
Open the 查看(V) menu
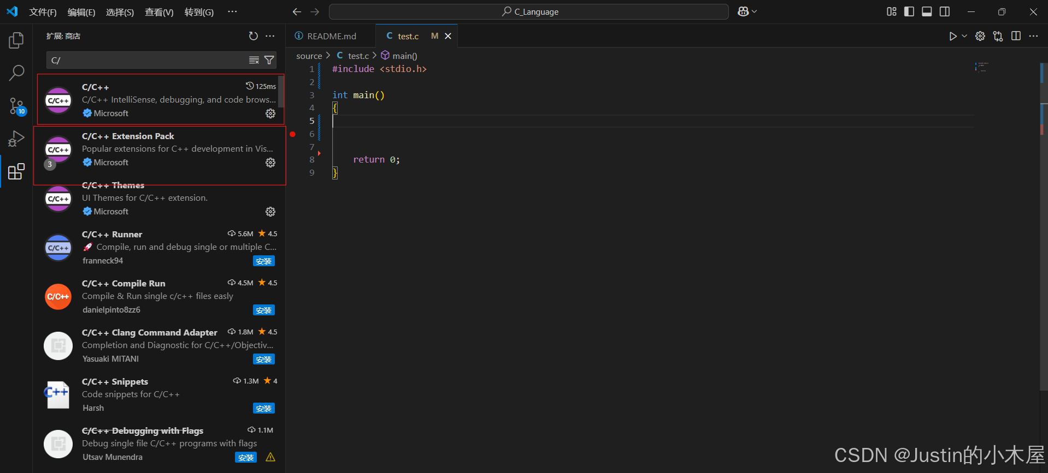click(159, 12)
